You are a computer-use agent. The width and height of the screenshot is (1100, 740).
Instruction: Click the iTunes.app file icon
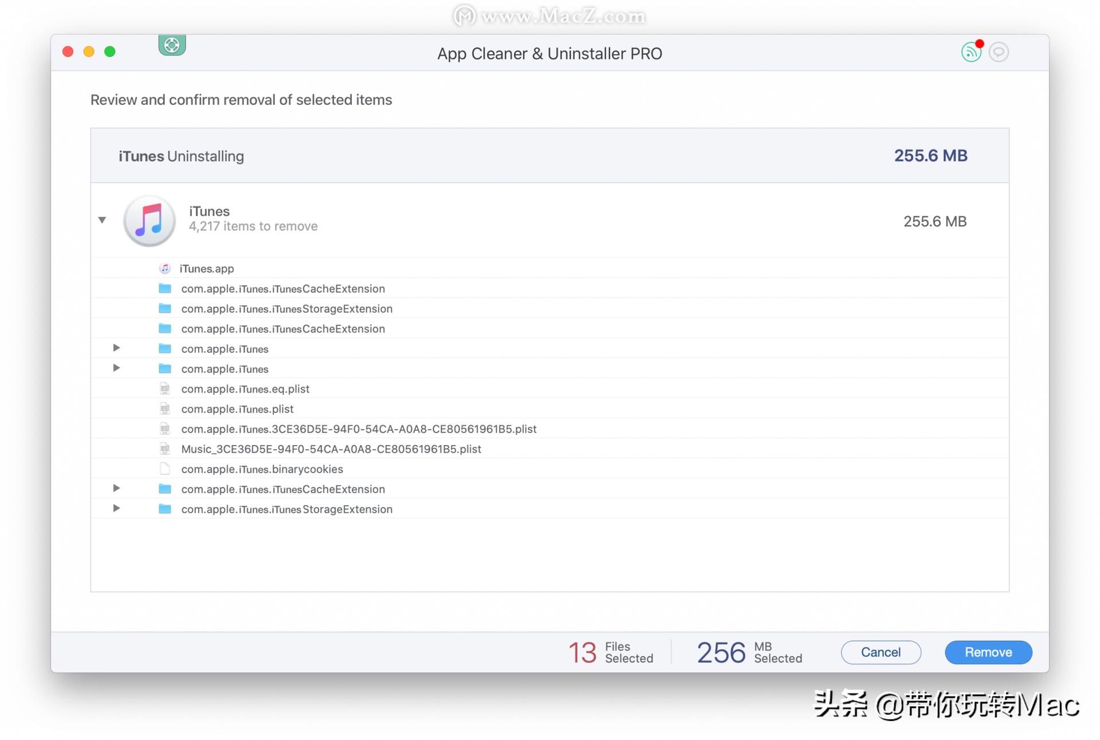164,268
